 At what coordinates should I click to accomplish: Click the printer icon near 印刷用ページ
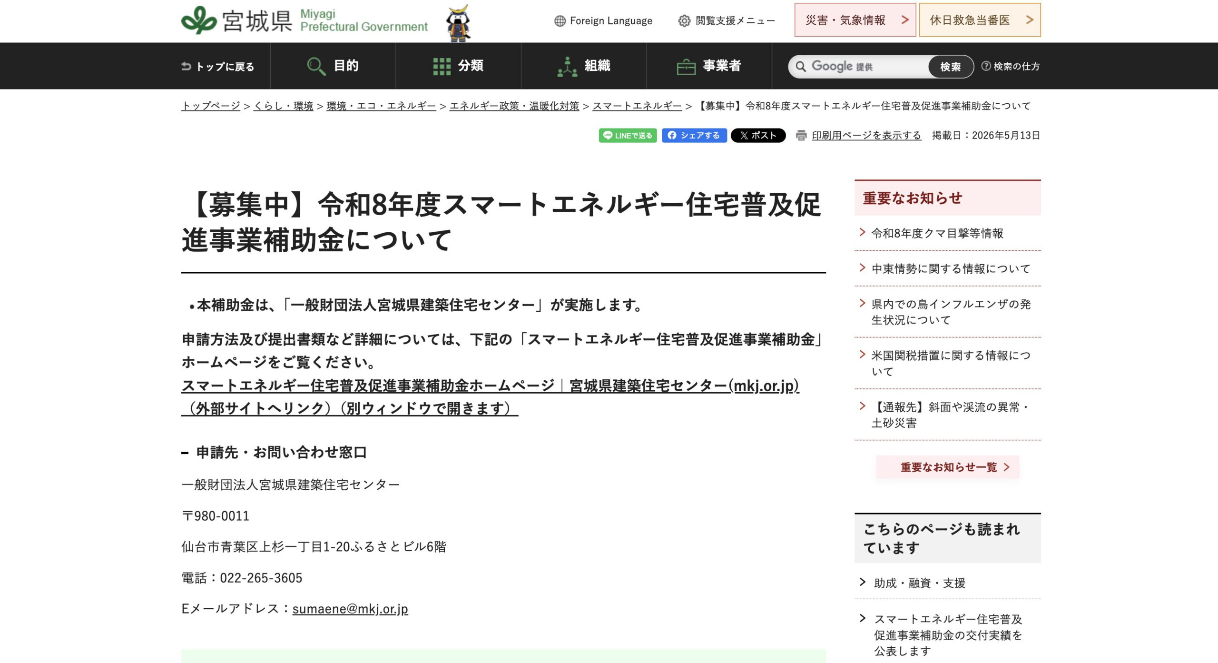coord(801,136)
